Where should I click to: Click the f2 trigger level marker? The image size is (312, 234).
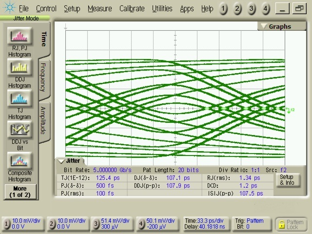point(290,110)
